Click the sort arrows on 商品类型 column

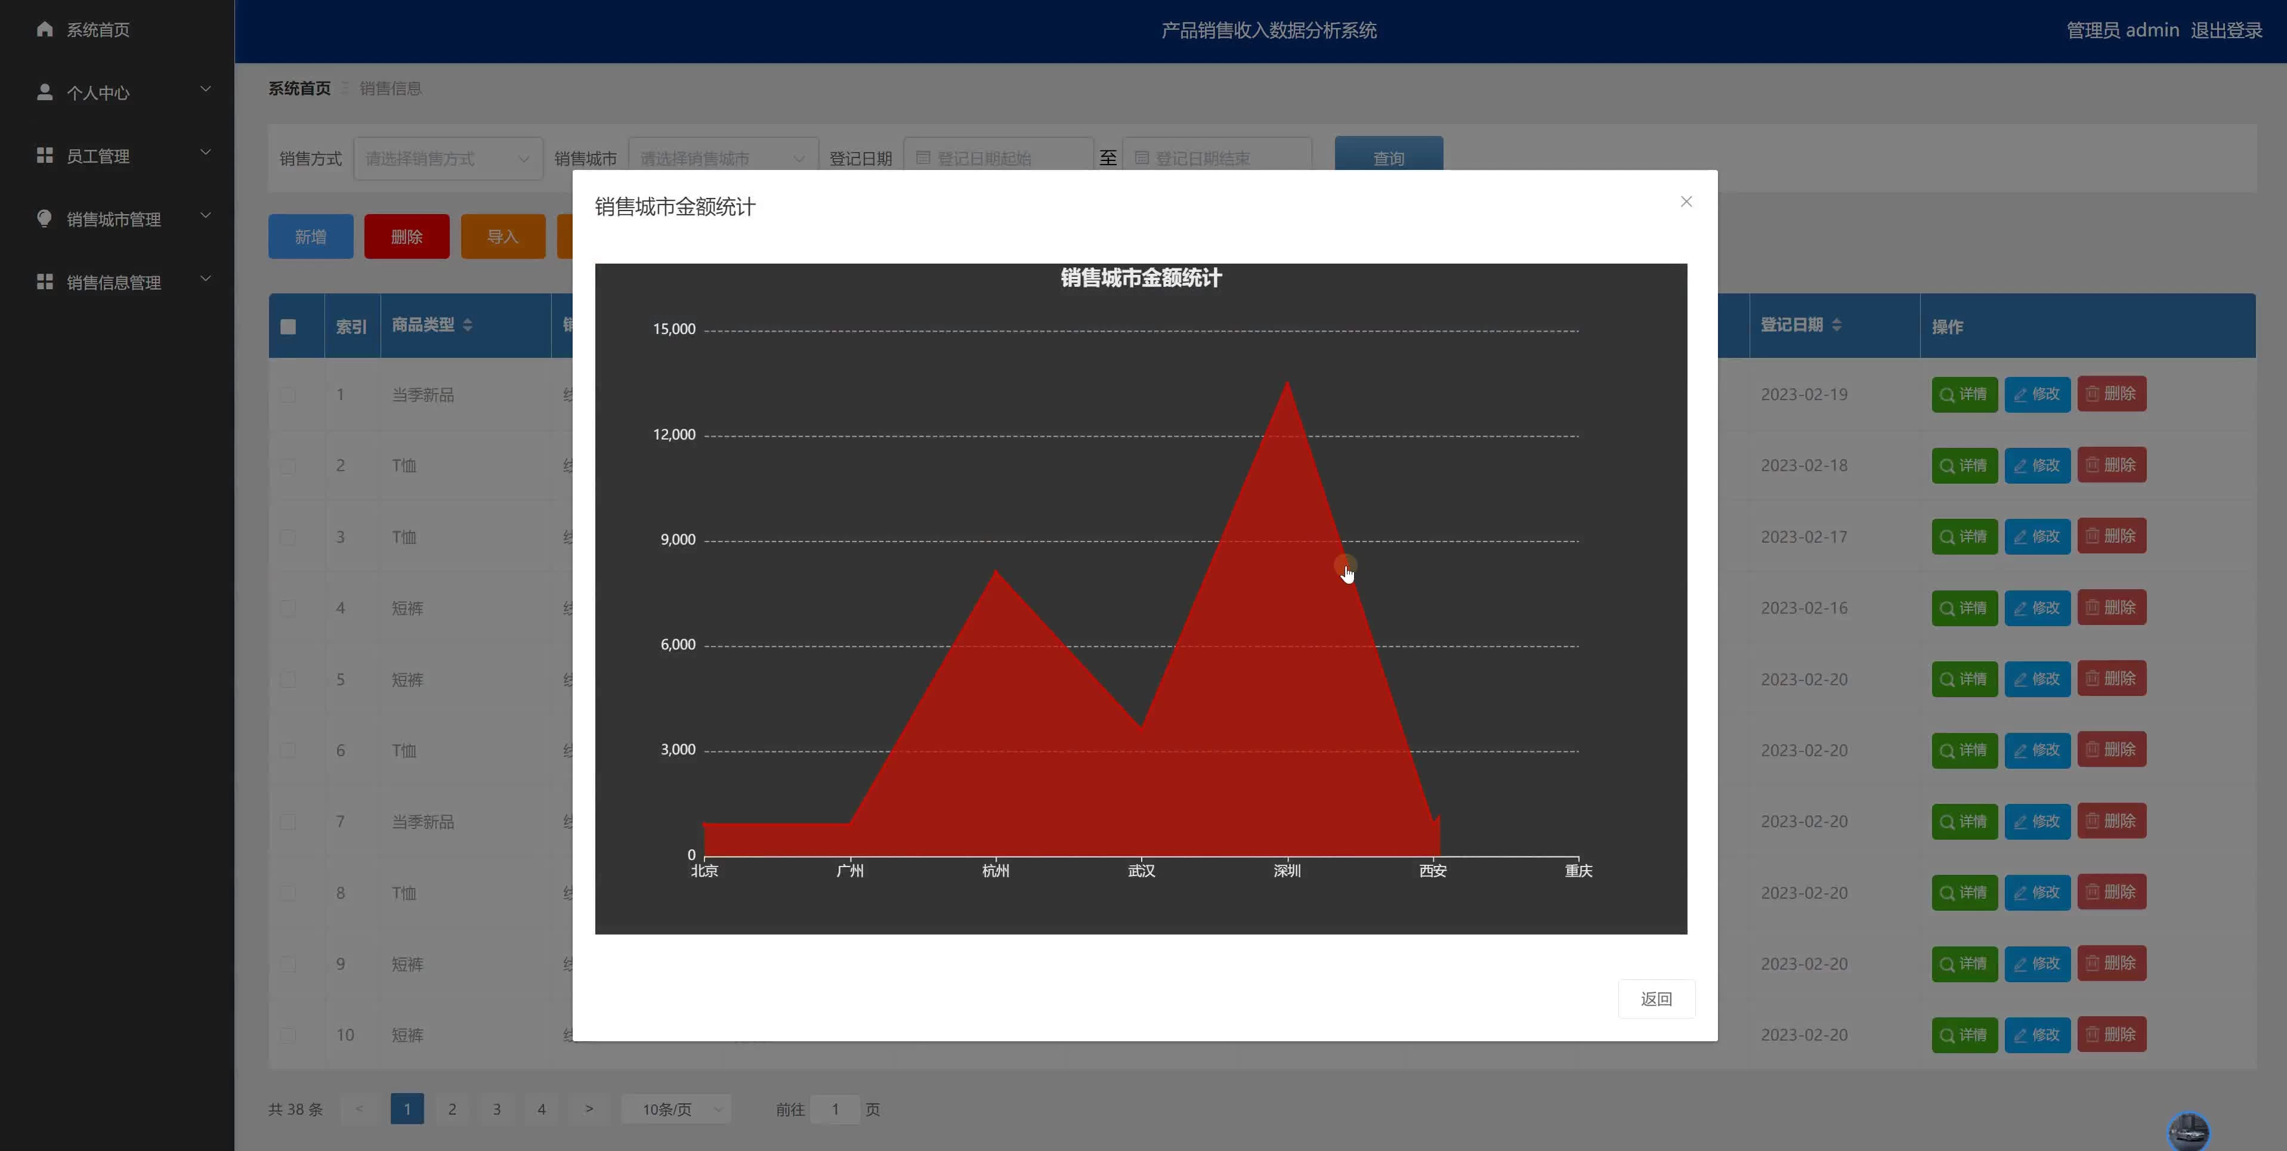coord(467,325)
